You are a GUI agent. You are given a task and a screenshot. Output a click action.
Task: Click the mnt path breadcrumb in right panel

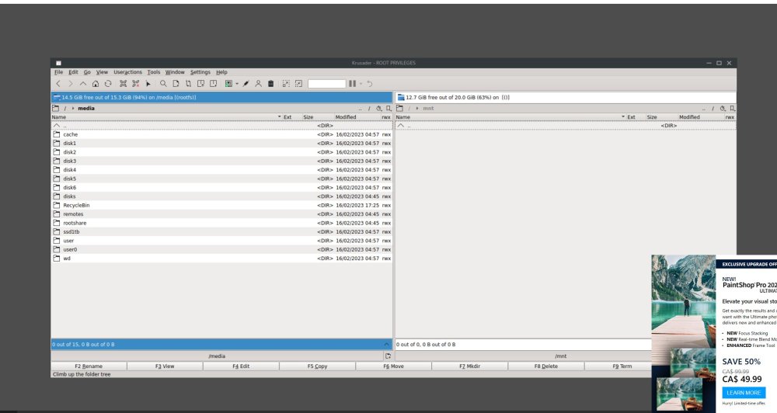coord(428,108)
